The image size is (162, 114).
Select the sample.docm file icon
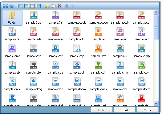[77, 82]
